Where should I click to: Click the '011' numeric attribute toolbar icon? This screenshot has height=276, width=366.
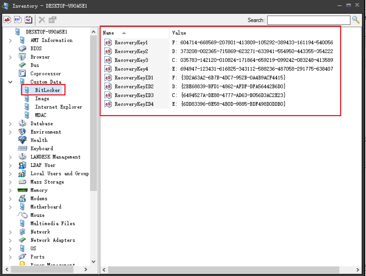pos(17,20)
